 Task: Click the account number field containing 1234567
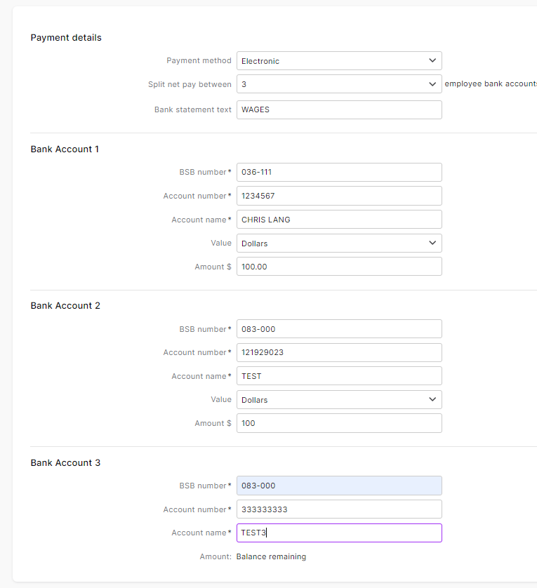point(339,196)
